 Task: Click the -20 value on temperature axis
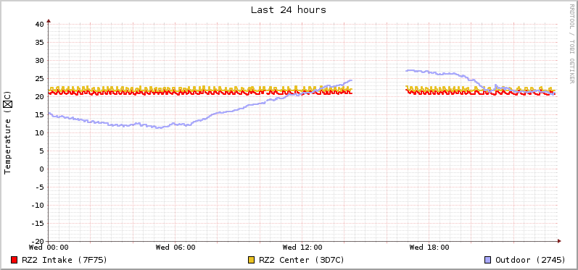(38, 241)
